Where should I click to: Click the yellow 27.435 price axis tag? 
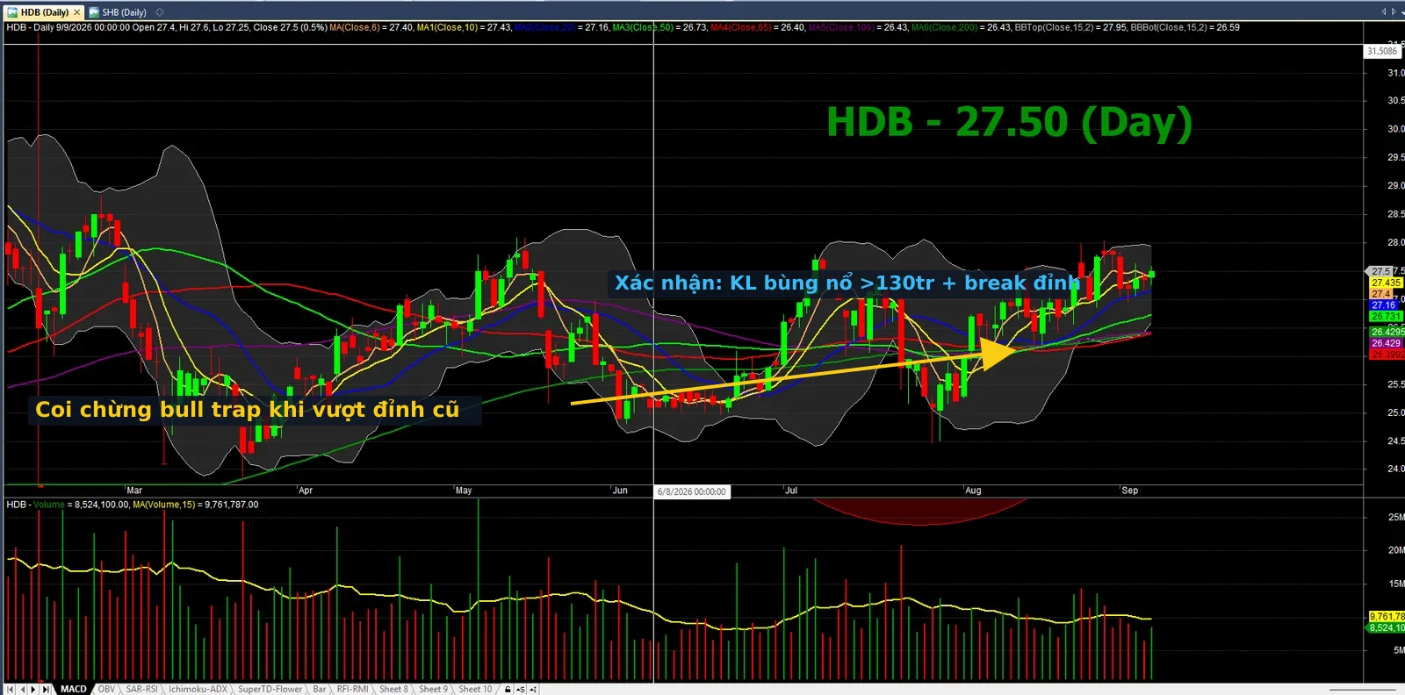coord(1387,283)
